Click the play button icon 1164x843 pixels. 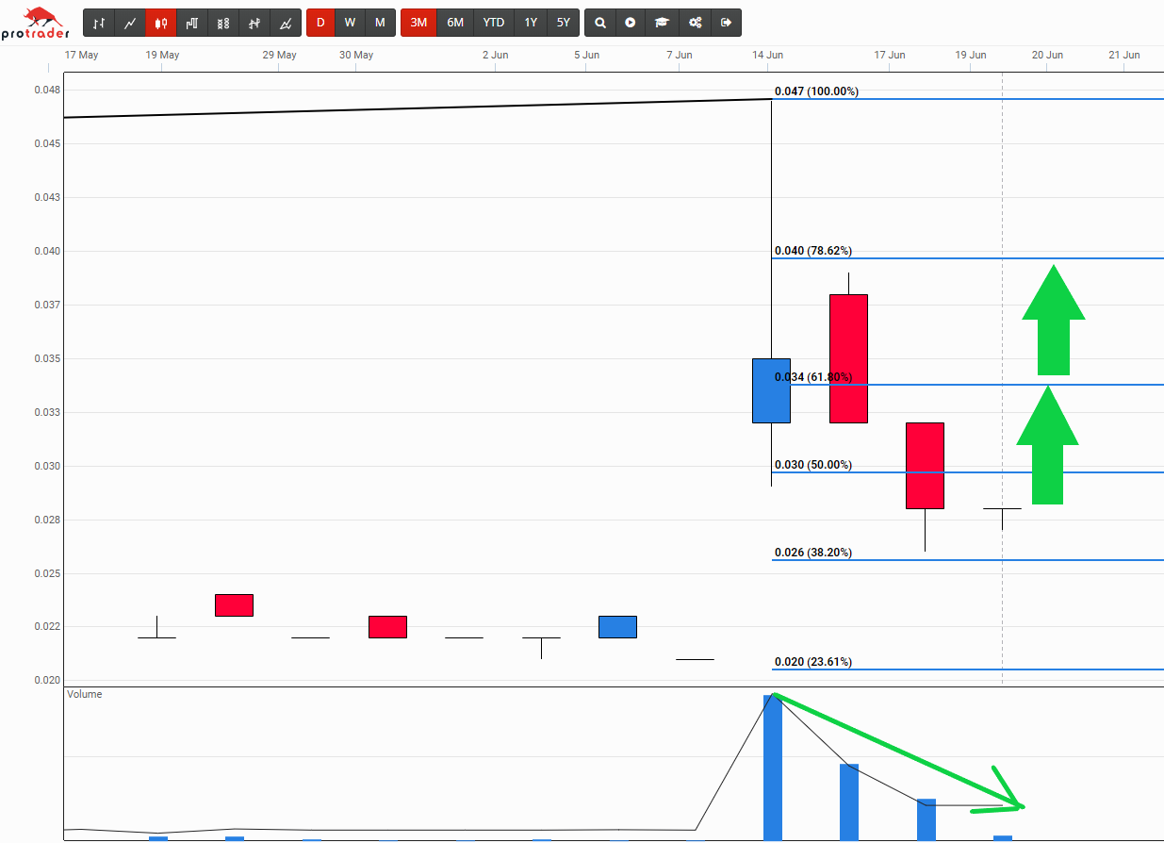coord(631,23)
